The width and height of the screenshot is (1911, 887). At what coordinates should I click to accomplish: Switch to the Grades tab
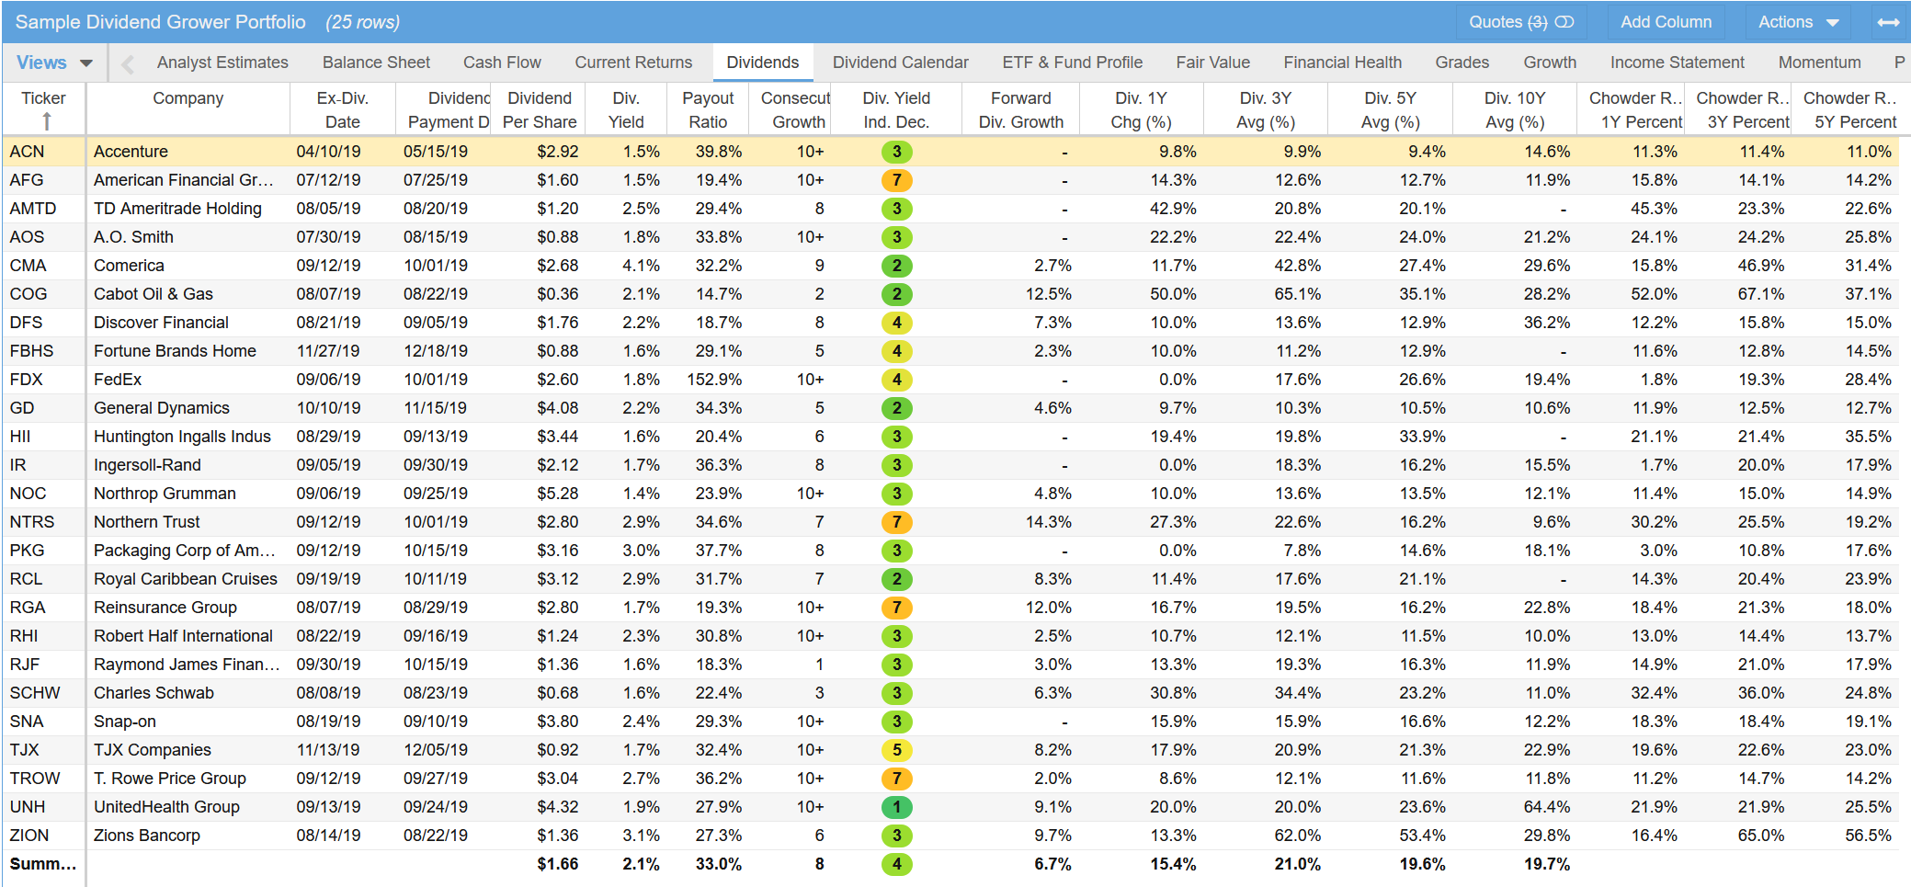[1462, 63]
